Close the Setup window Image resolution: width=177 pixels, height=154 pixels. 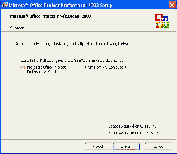point(172,5)
